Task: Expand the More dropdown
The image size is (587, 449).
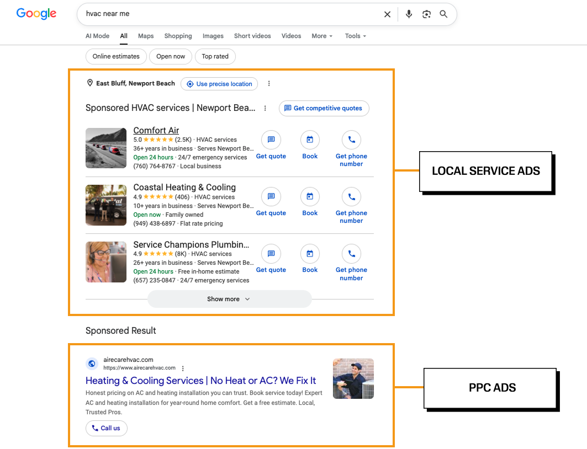Action: (322, 36)
